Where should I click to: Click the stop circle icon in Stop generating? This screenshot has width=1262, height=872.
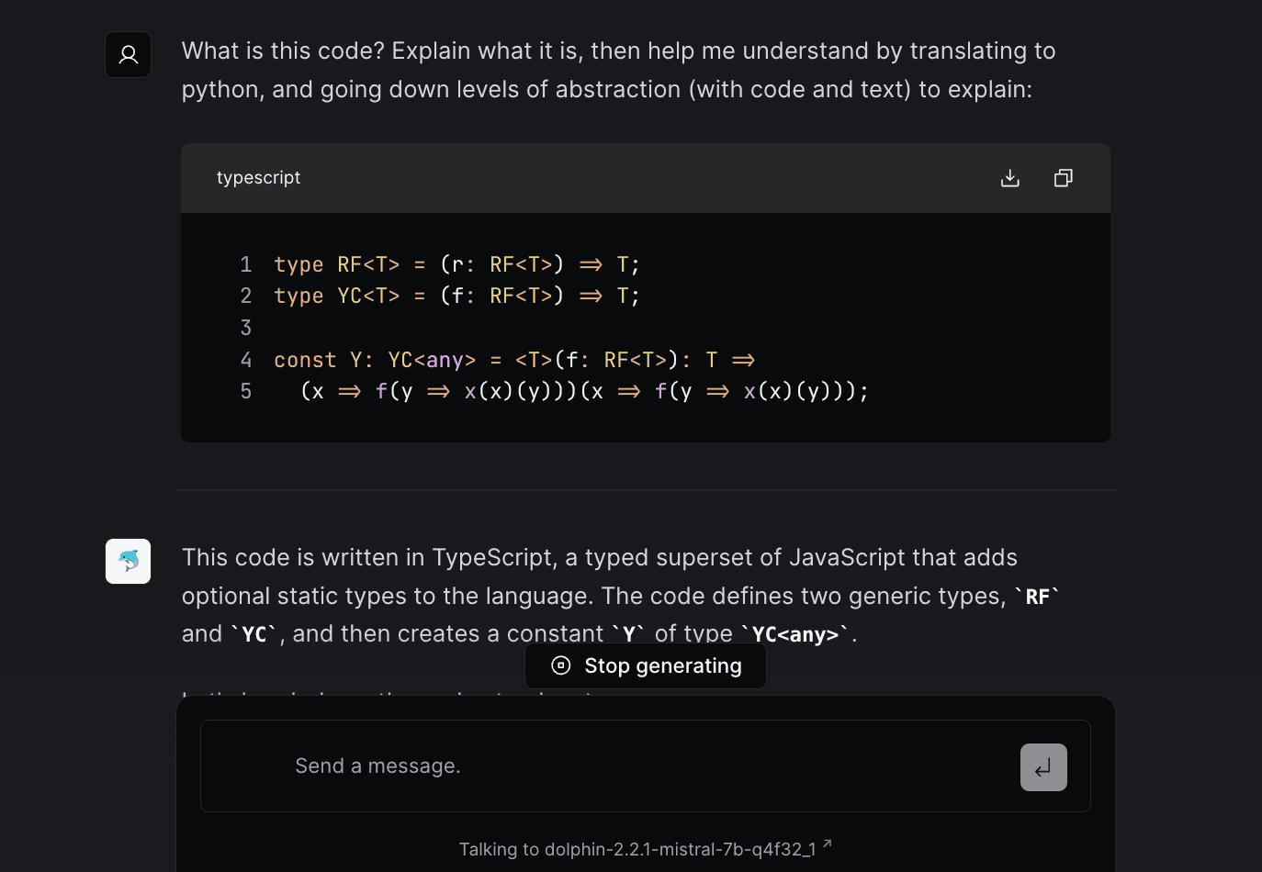559,665
